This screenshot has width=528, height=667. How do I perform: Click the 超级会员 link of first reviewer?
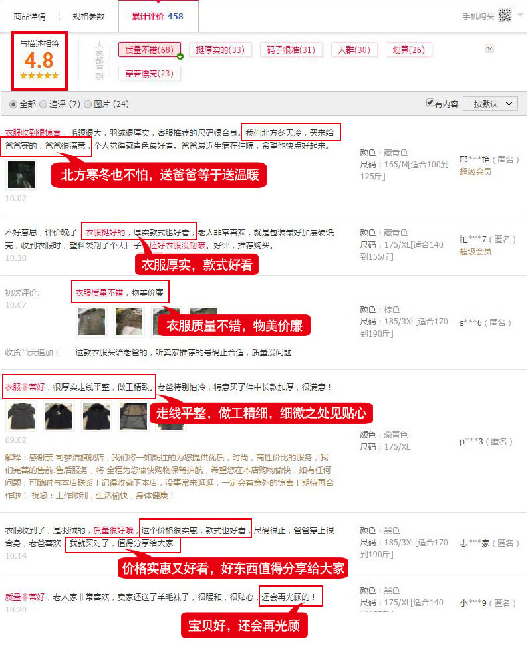point(475,171)
